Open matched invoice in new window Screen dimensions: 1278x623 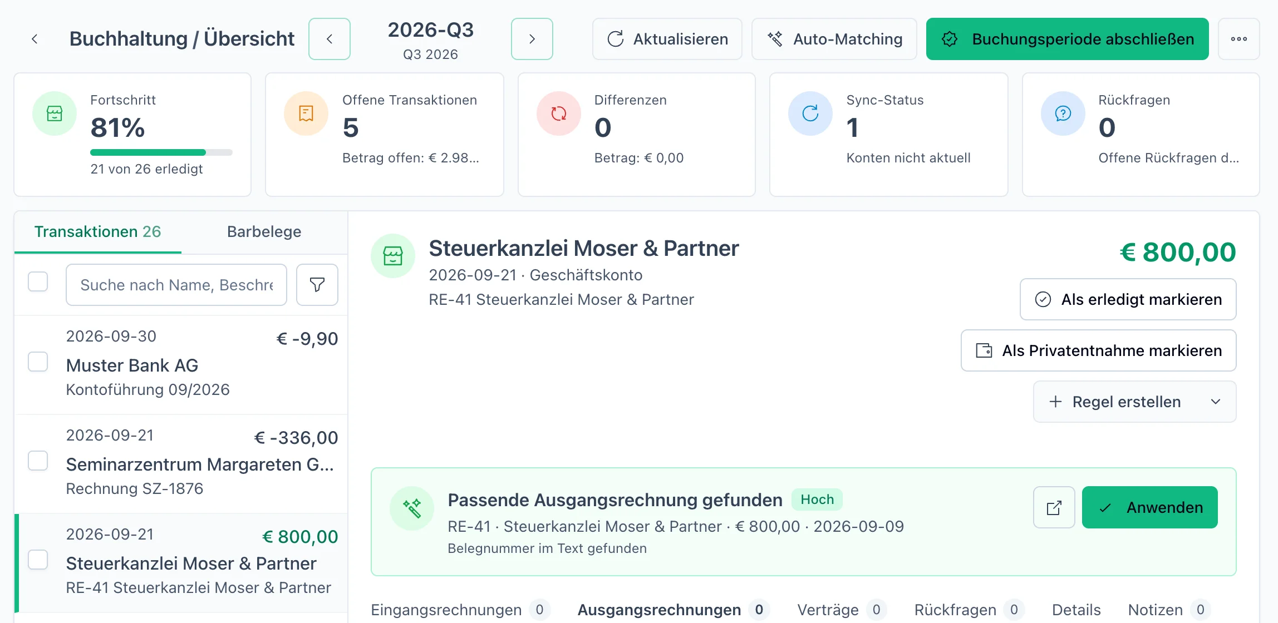pyautogui.click(x=1054, y=507)
